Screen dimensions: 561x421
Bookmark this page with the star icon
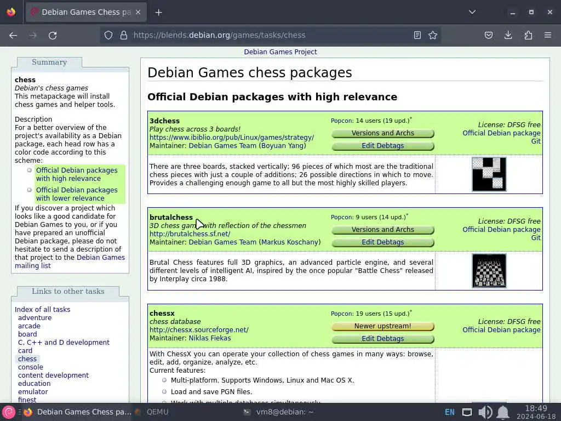433,35
